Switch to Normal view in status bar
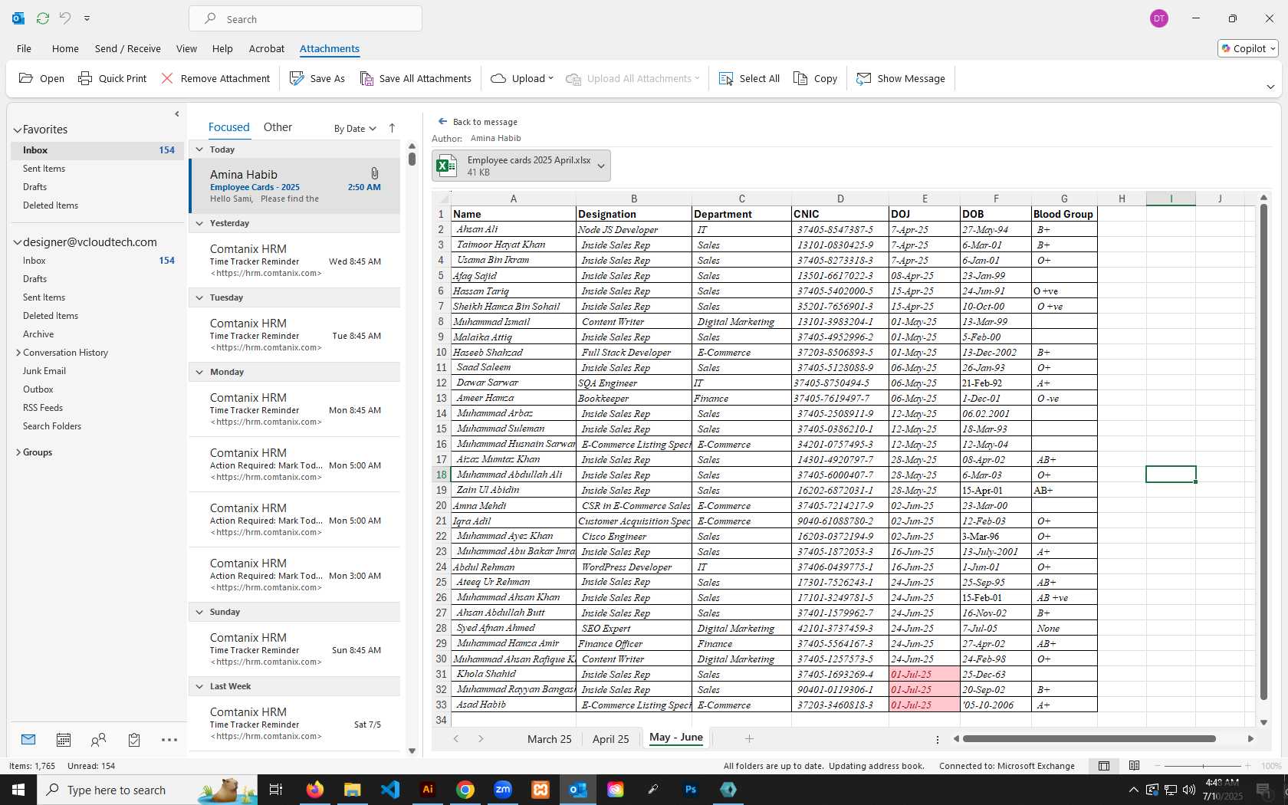This screenshot has height=805, width=1288. click(x=1104, y=765)
